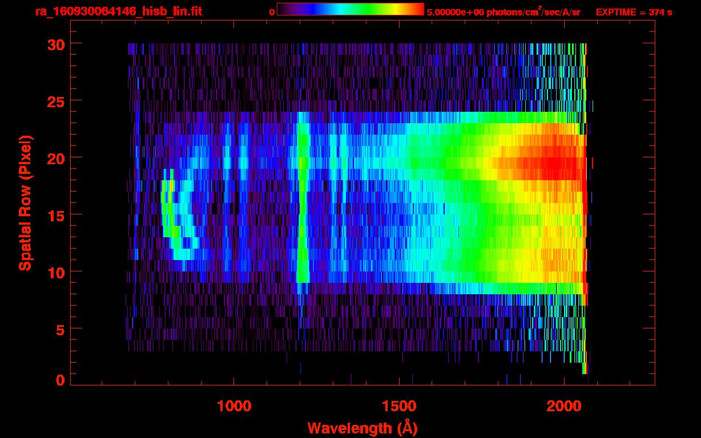The height and width of the screenshot is (438, 701).
Task: Click the 5.00000e+06 photons units label
Action: tap(504, 11)
